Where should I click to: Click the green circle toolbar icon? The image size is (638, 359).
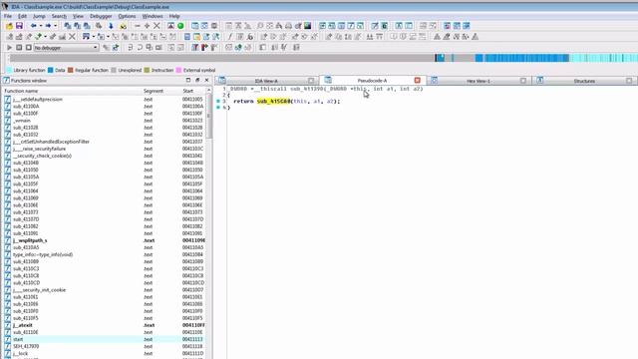tap(180, 26)
